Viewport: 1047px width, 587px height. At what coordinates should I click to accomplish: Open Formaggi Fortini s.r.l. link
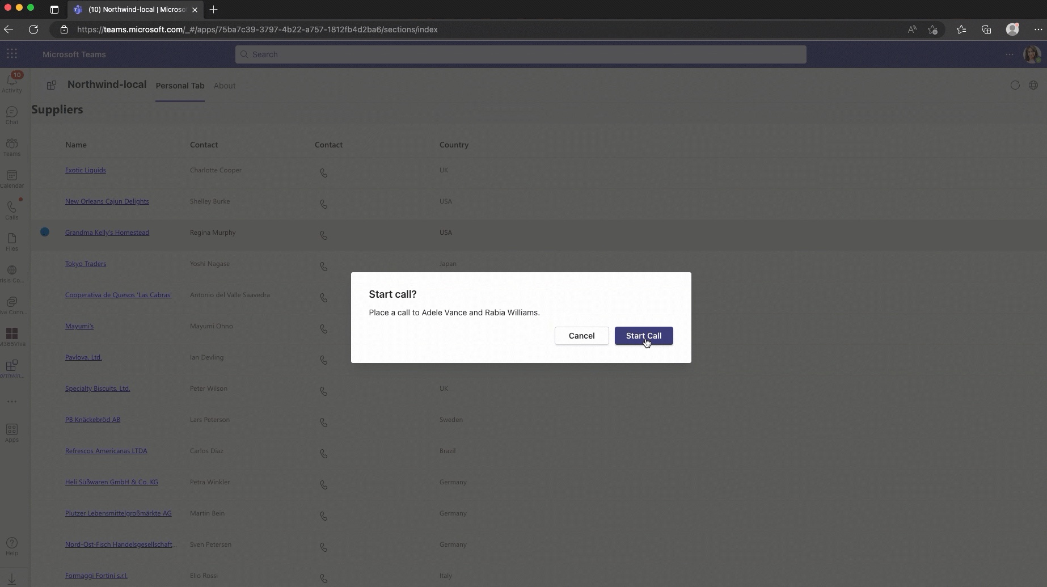pyautogui.click(x=96, y=576)
